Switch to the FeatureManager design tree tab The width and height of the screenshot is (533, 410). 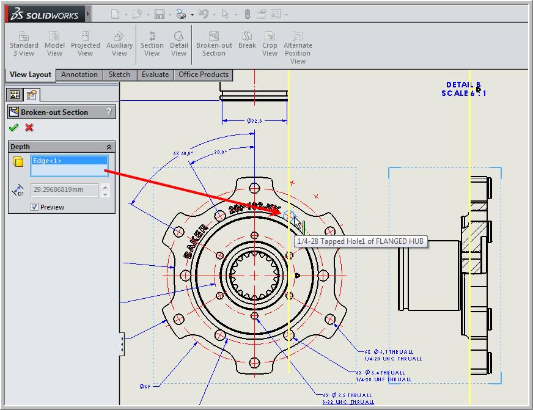pyautogui.click(x=15, y=95)
